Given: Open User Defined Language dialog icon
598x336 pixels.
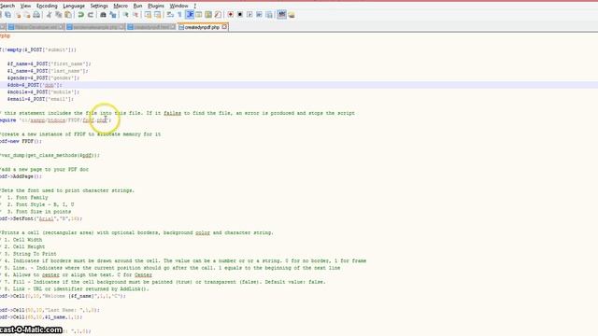Looking at the screenshot, I should pyautogui.click(x=199, y=15).
